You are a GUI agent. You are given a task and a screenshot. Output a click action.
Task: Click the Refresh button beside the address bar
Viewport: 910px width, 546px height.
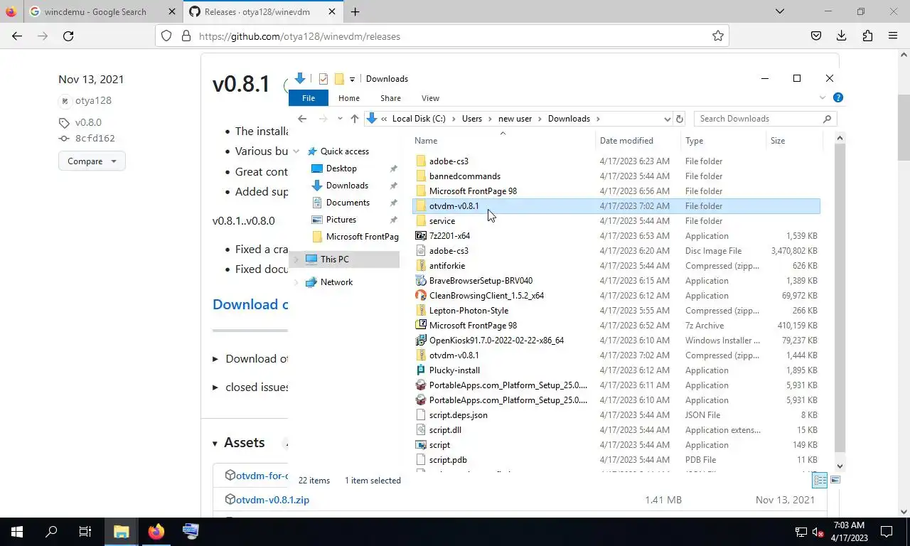click(680, 119)
